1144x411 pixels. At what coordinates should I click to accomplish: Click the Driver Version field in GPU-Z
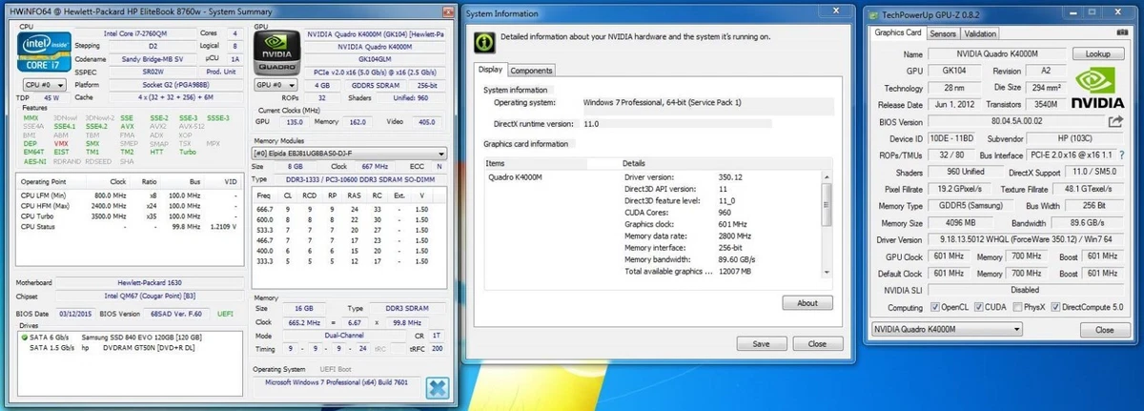point(1026,240)
